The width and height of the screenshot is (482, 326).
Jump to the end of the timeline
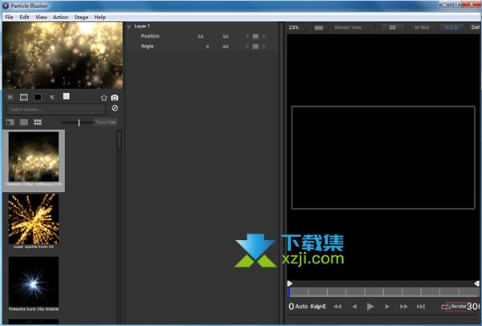click(420, 307)
